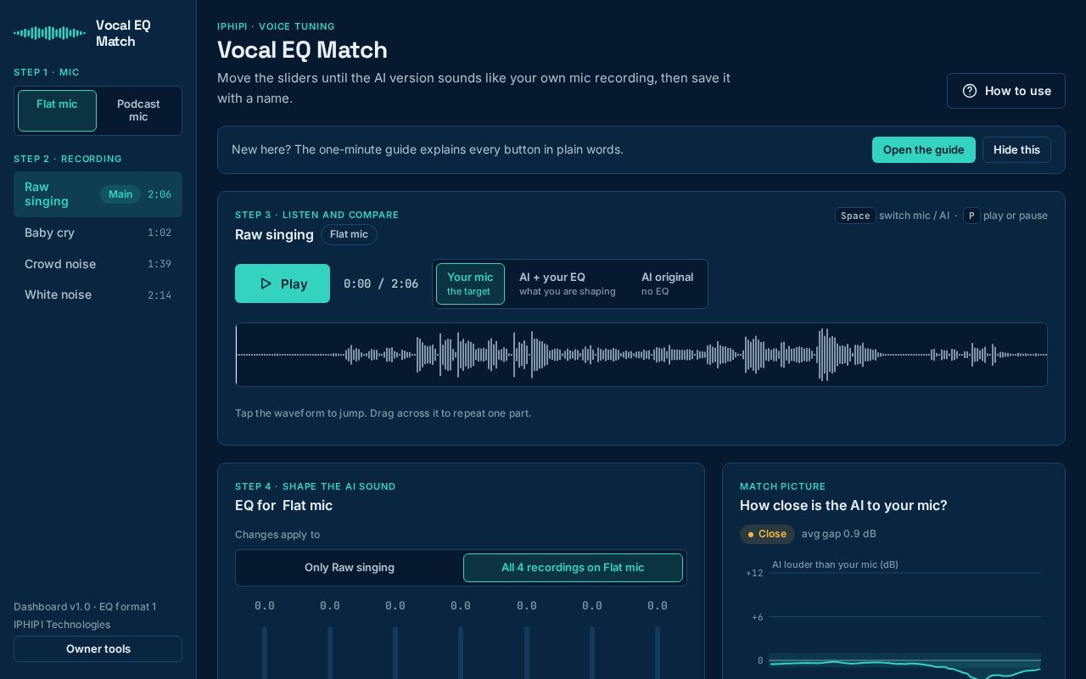1086x679 pixels.
Task: Click the IPHIPI Technologies footer text
Action: [x=62, y=625]
